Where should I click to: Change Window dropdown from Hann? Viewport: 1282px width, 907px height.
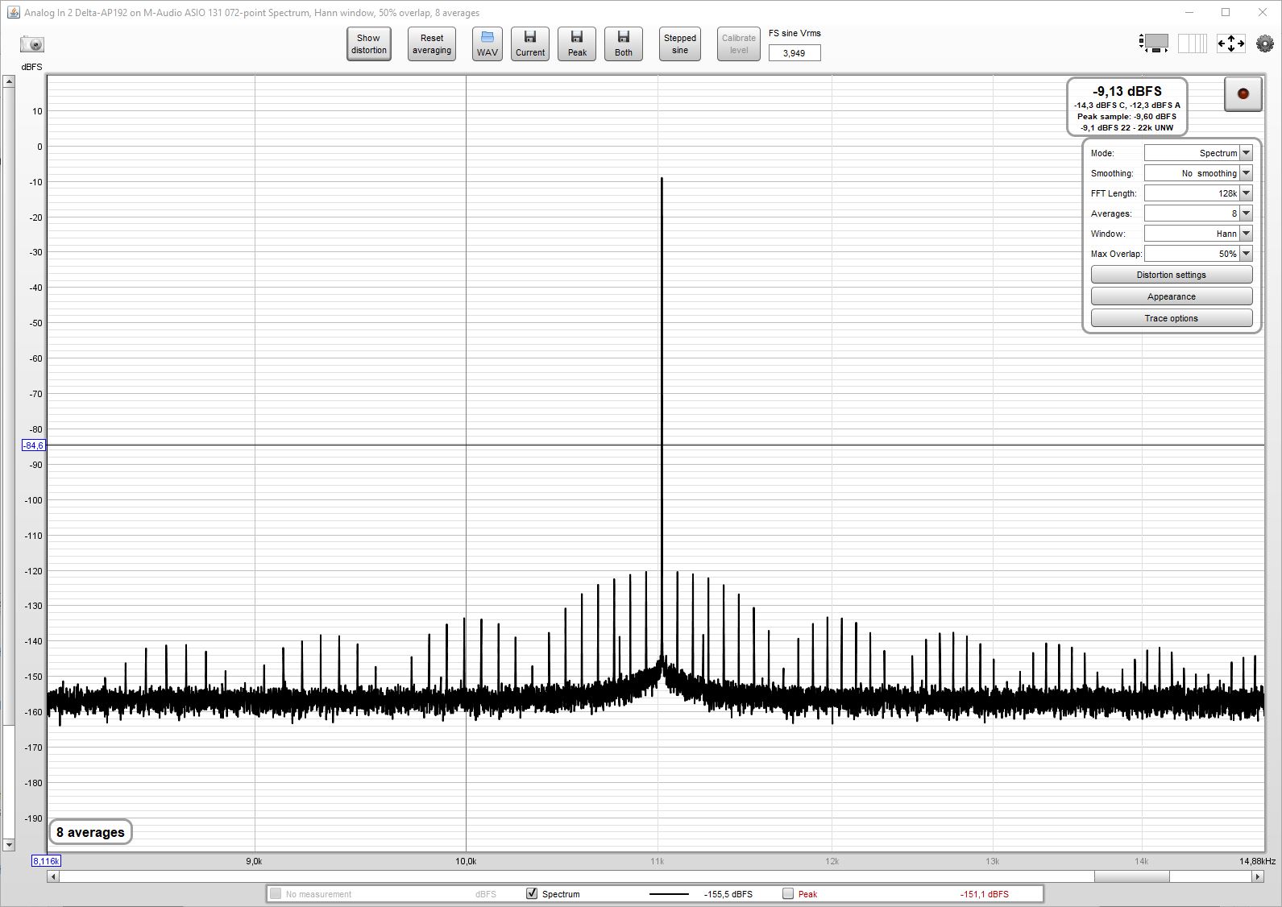coord(1246,234)
